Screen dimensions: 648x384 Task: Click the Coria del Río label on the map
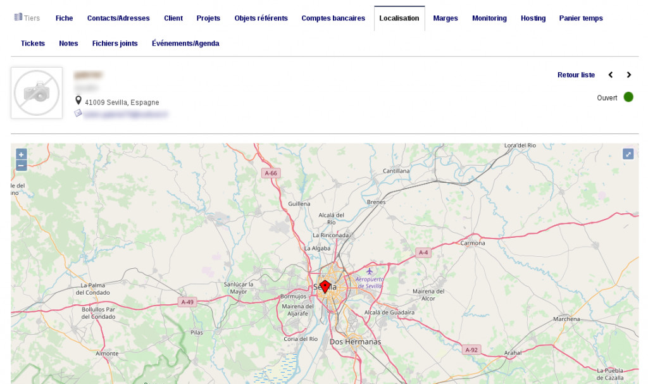click(301, 339)
